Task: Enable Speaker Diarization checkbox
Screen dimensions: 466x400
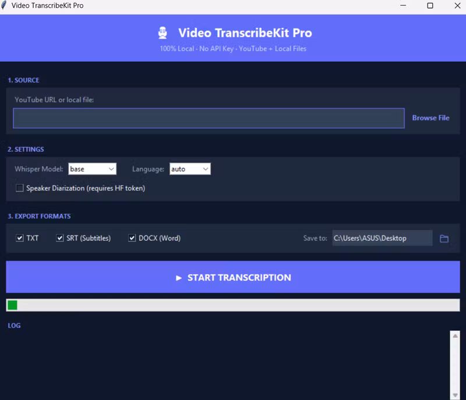Action: coord(20,188)
